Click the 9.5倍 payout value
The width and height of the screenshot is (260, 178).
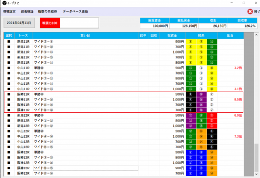tap(238, 100)
